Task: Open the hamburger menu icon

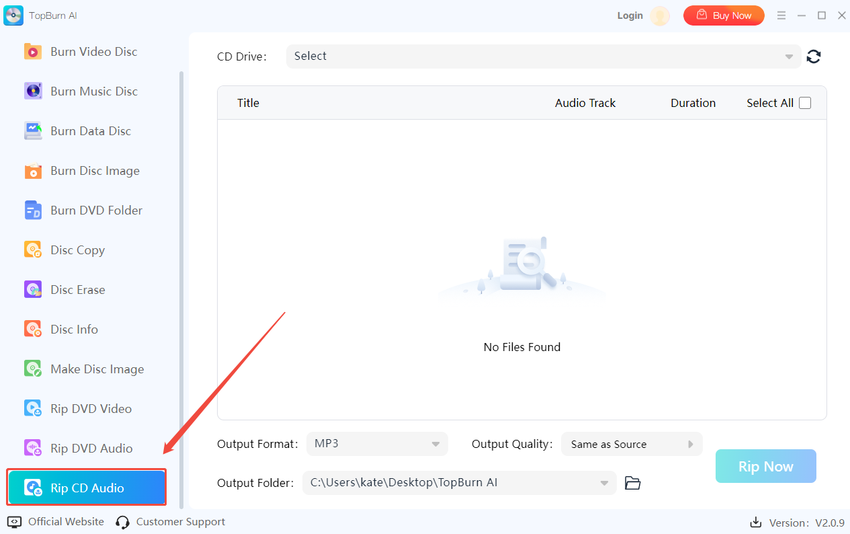Action: tap(781, 15)
